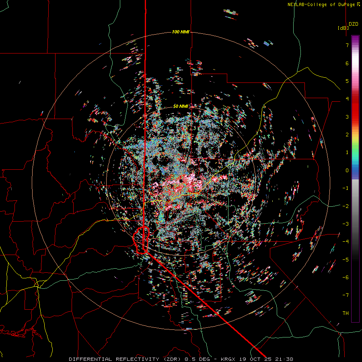Click the 3 value on the color scale
Viewport: 362px width, 362px height.
pyautogui.click(x=347, y=117)
